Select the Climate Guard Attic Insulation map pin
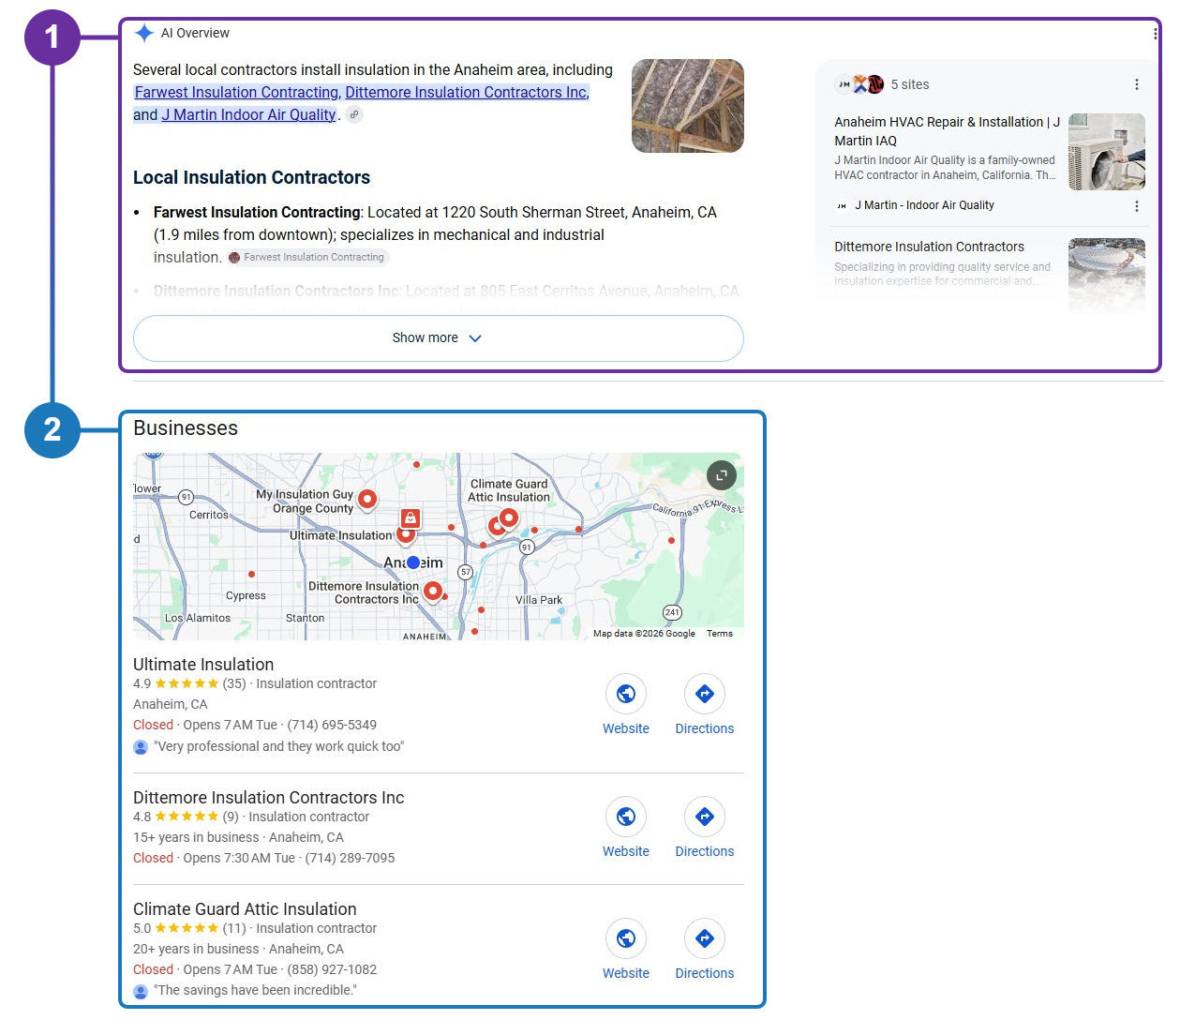The image size is (1180, 1035). (x=509, y=517)
